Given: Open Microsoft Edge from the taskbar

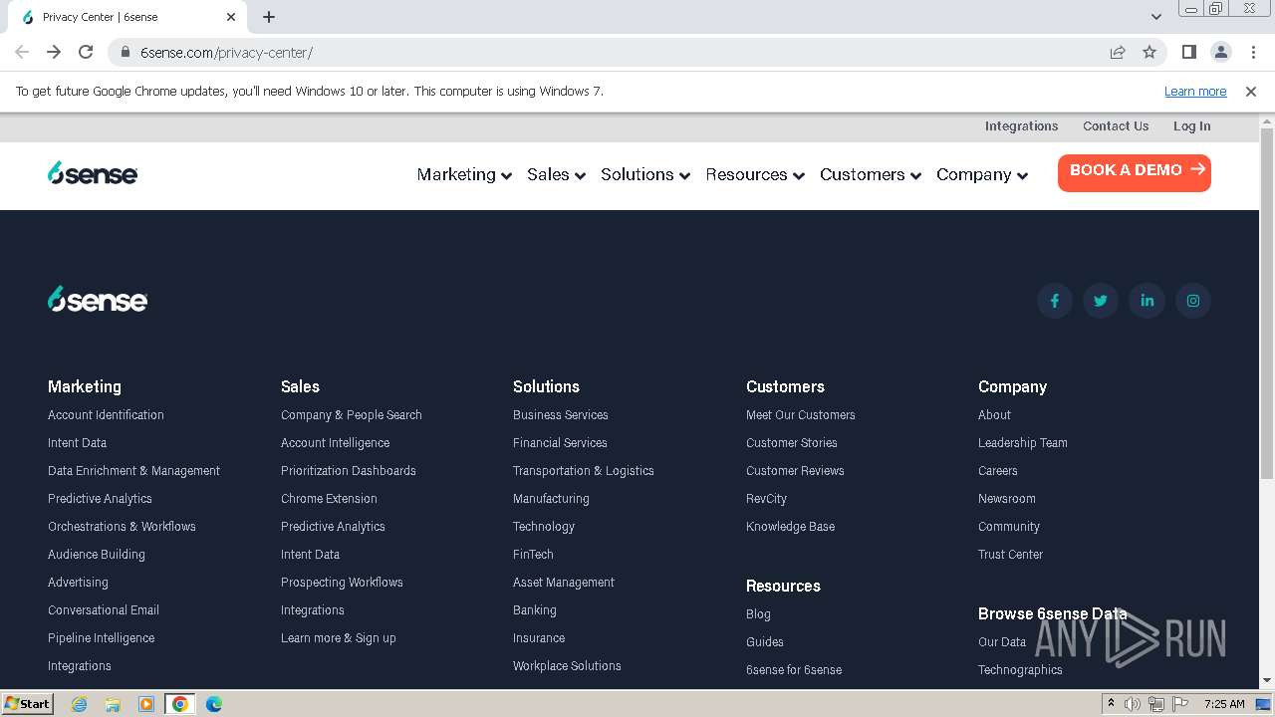Looking at the screenshot, I should 214,704.
